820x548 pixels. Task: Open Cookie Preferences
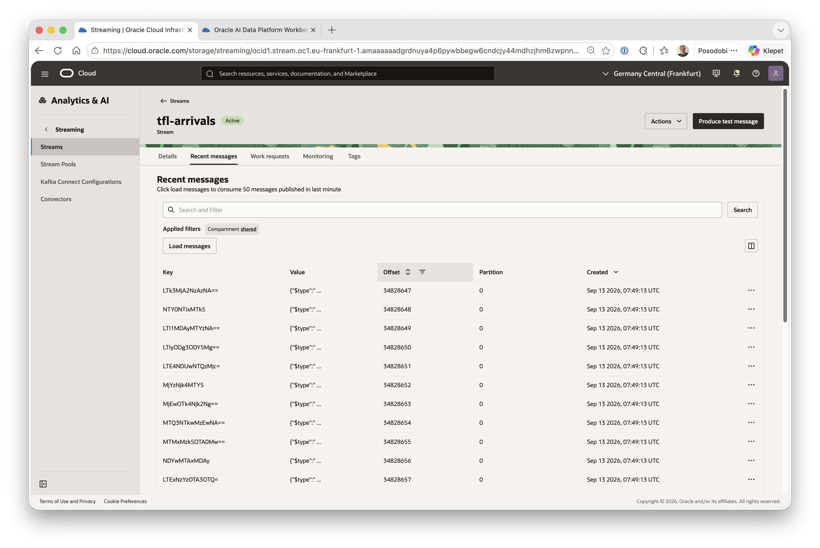pyautogui.click(x=125, y=501)
